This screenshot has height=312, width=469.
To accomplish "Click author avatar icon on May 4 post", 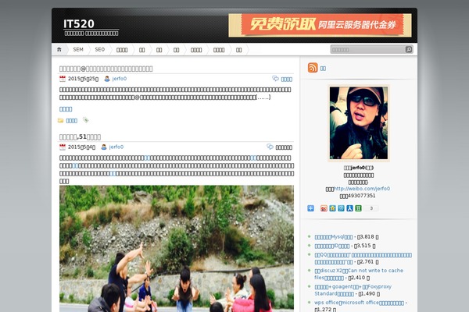I will click(104, 147).
